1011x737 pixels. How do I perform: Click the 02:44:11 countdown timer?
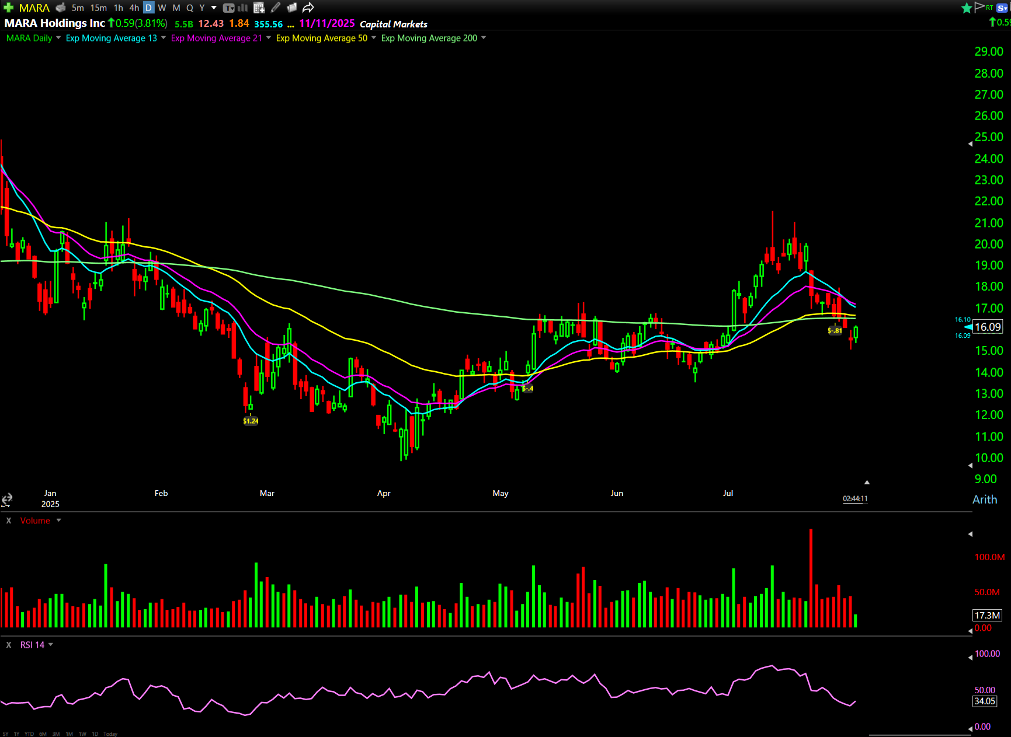tap(855, 499)
